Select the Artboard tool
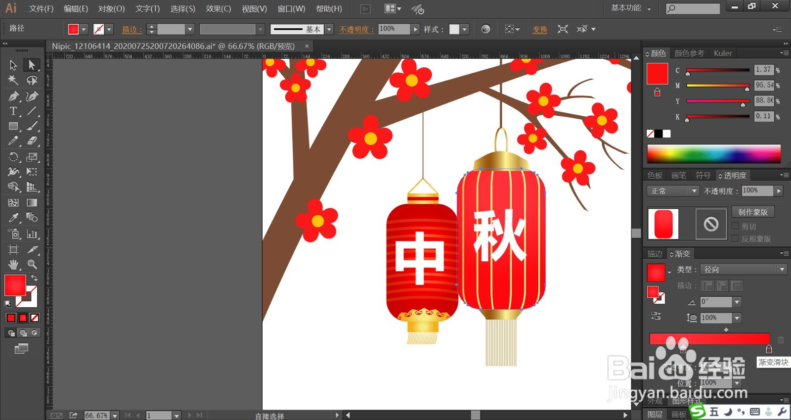791x420 pixels. click(13, 249)
